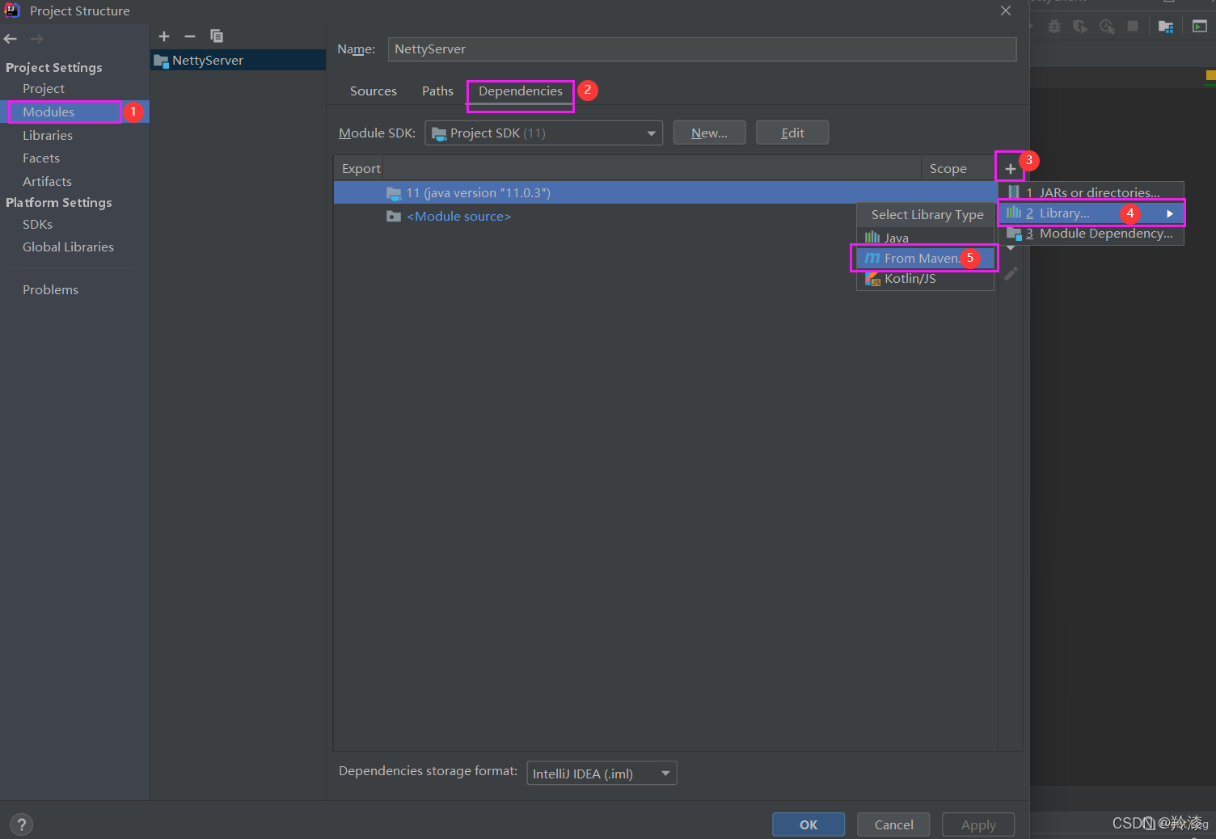The height and width of the screenshot is (839, 1216).
Task: Click the Profiler run icon in IDE toolbar
Action: pyautogui.click(x=1107, y=27)
